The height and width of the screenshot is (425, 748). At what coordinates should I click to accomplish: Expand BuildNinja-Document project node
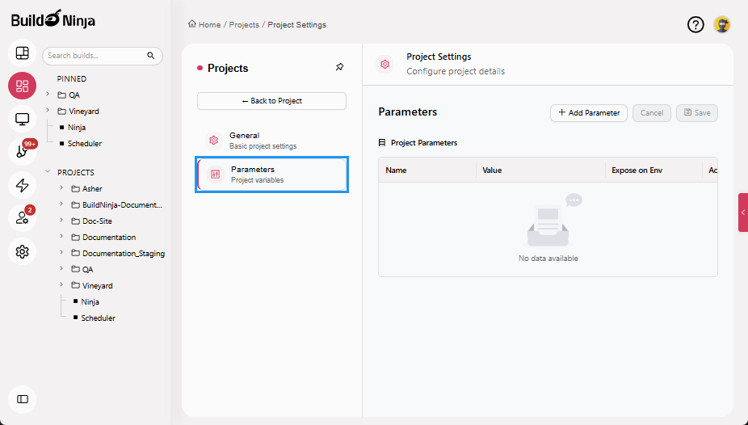(61, 204)
